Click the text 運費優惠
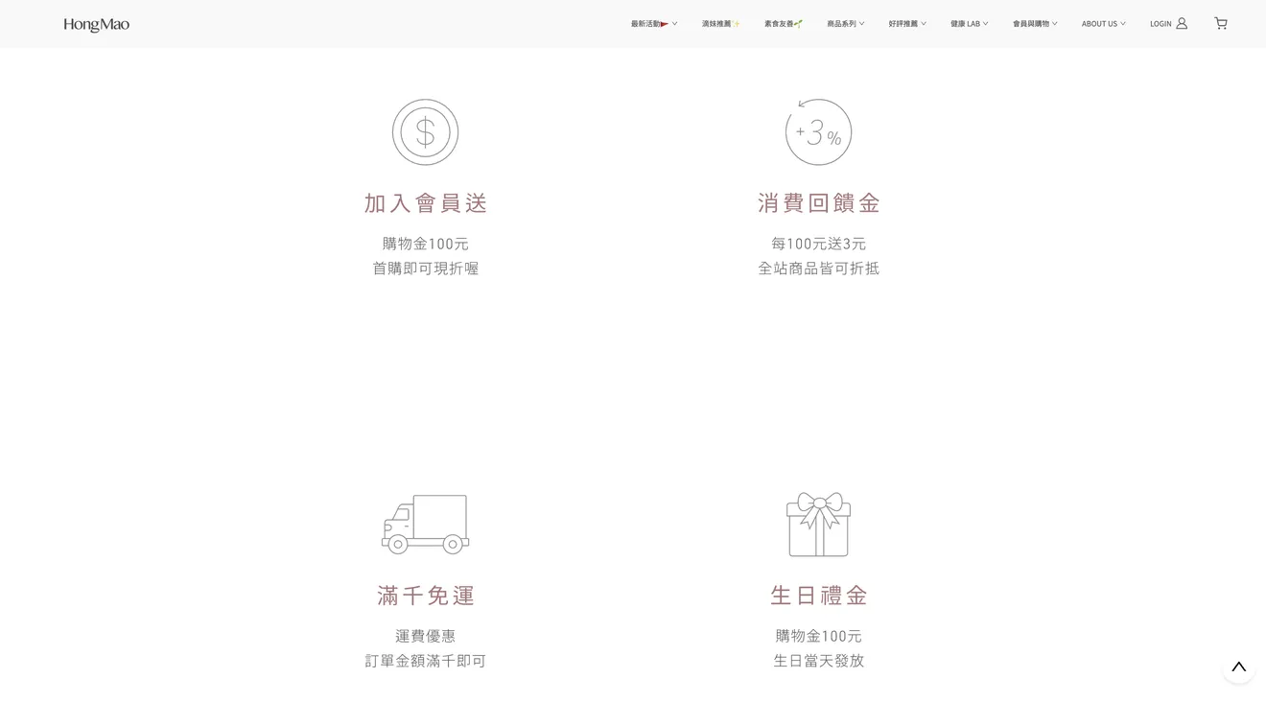 pos(426,636)
